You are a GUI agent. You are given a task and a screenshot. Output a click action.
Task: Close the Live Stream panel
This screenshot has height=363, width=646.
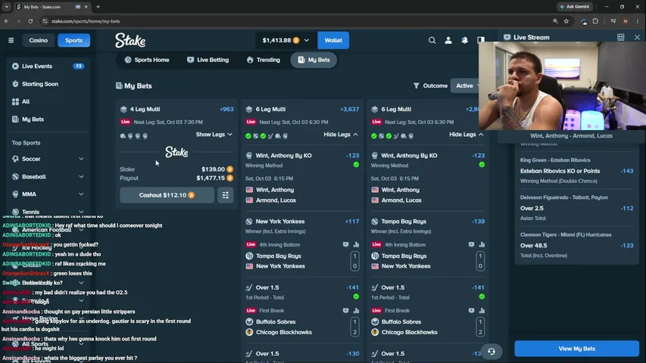[x=638, y=37]
